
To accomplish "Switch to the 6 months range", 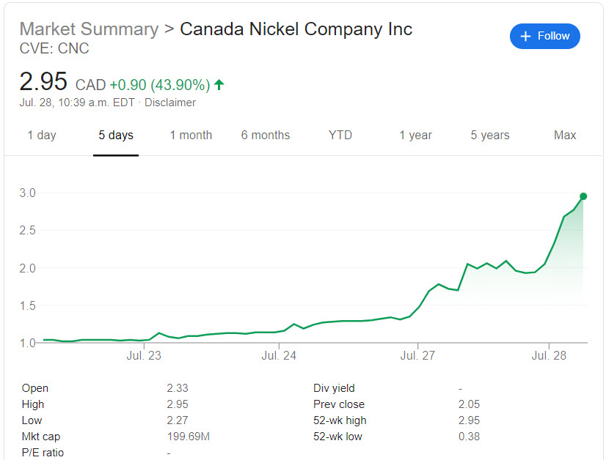I will (x=266, y=135).
